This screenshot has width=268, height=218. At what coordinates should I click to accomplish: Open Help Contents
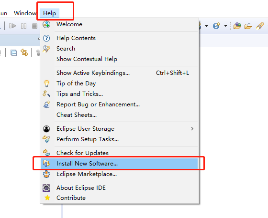120,38
